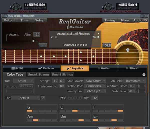The width and height of the screenshot is (150, 129).
Task: Open the empty dropdown under Sequence
Action: (x=20, y=91)
